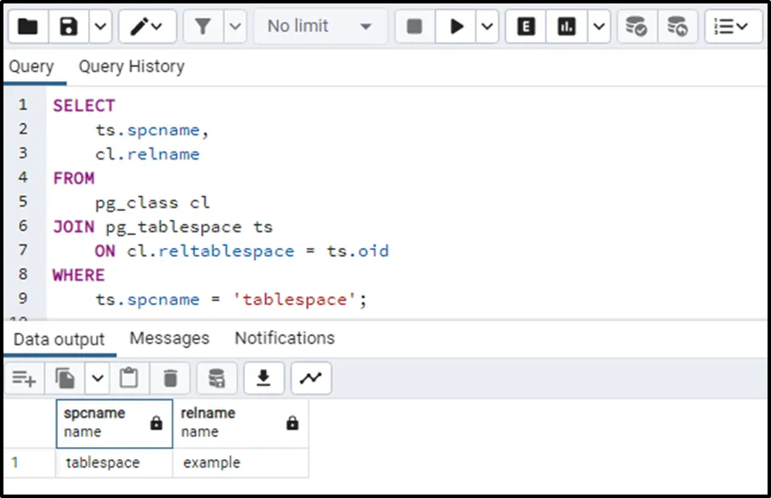
Task: Expand the Filter options dropdown arrow
Action: coord(235,27)
